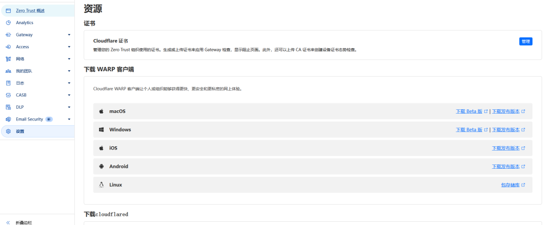Click the Windows row label
The width and height of the screenshot is (548, 225).
click(x=120, y=130)
